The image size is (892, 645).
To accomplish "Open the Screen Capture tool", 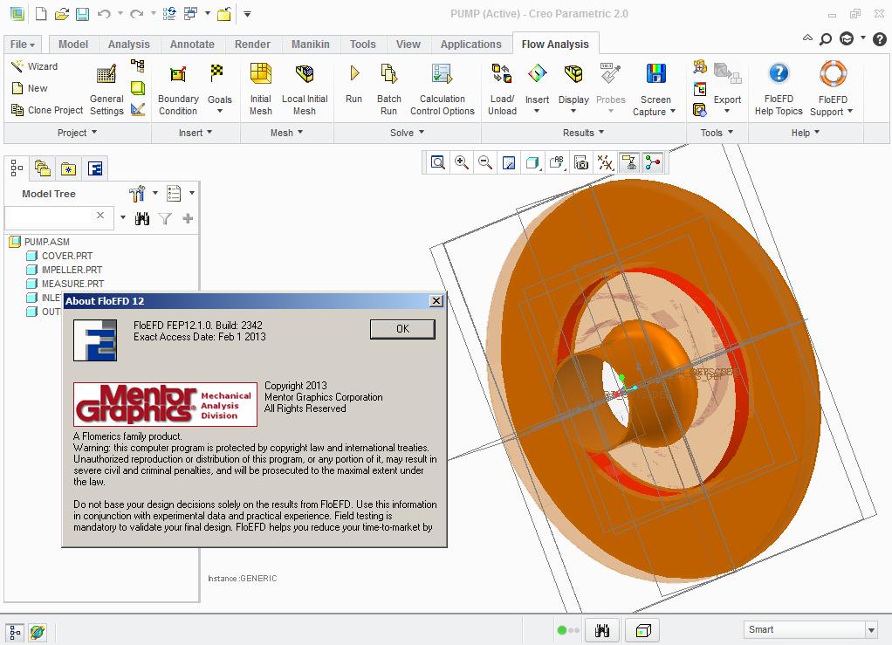I will pyautogui.click(x=654, y=87).
